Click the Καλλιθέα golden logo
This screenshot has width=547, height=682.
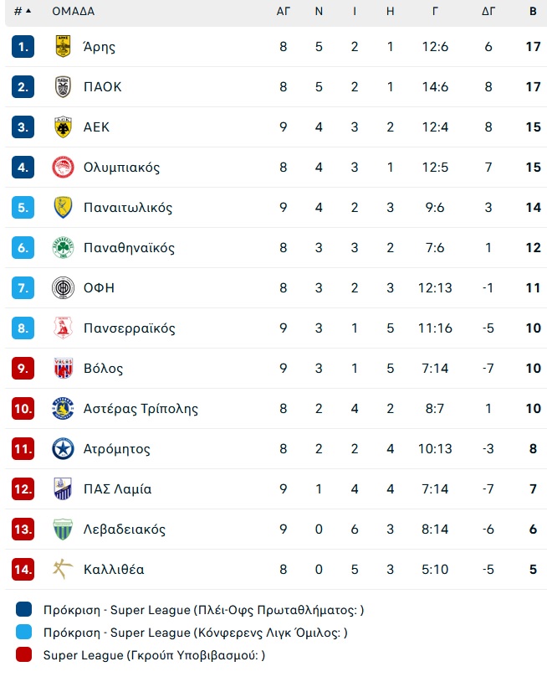click(x=63, y=570)
